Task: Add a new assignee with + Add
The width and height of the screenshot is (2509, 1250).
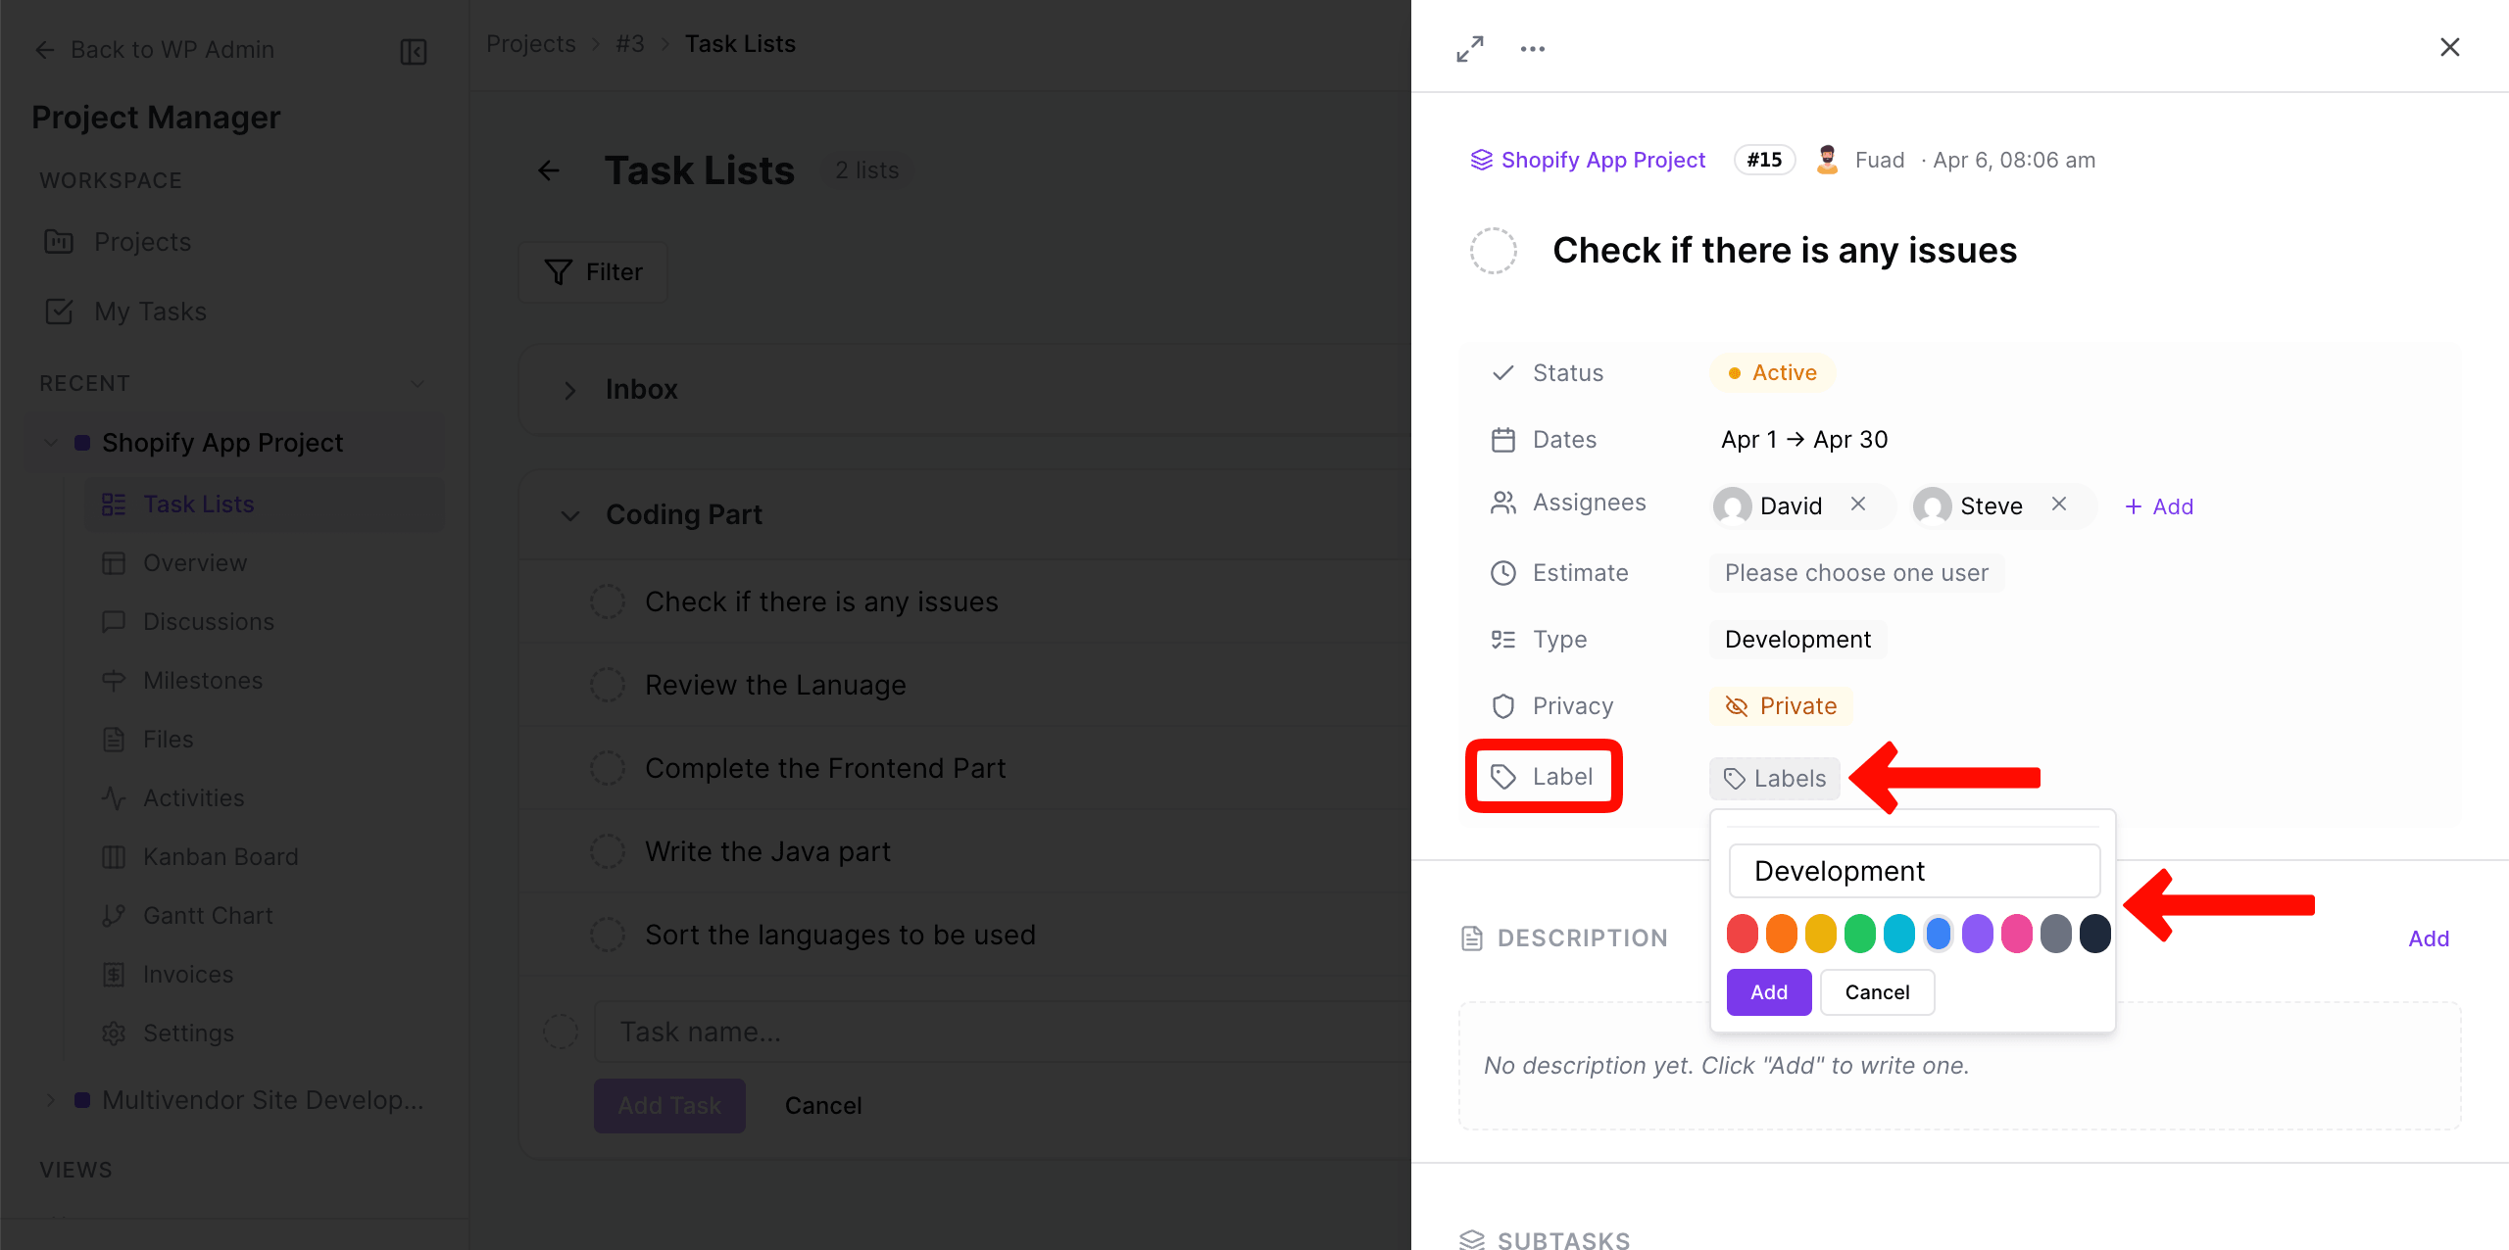Action: 2159,505
